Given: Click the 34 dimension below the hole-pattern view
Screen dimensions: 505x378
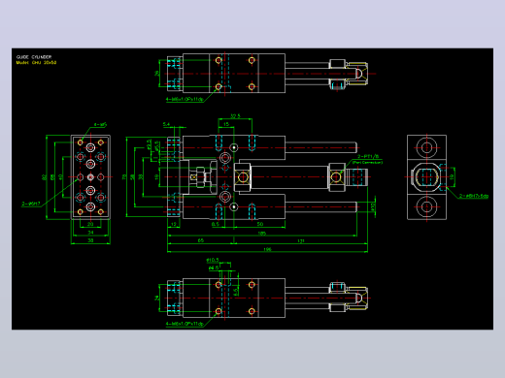Looking at the screenshot, I should tap(90, 233).
